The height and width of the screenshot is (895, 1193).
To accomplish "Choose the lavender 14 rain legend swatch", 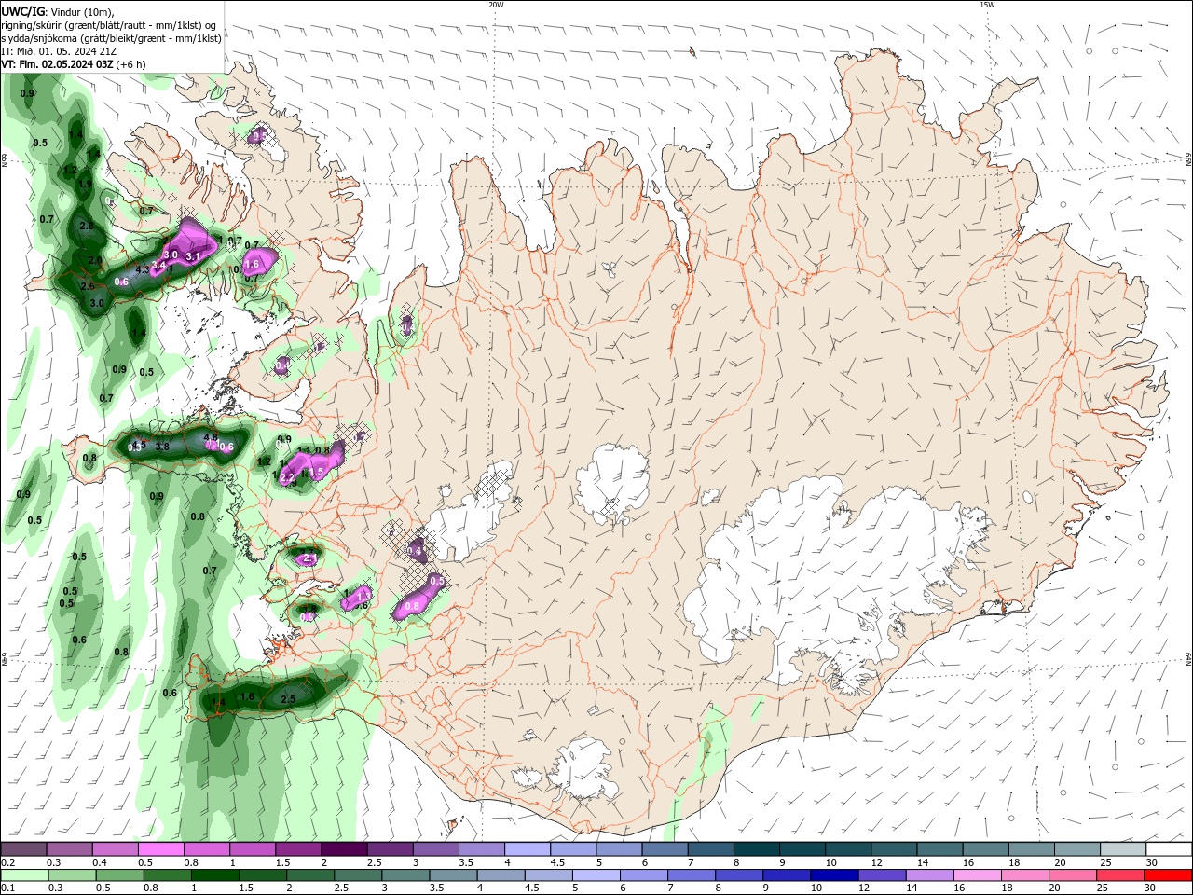I will click(x=930, y=875).
